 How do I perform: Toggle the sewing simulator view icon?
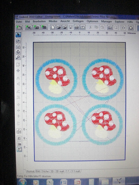(x=19, y=149)
